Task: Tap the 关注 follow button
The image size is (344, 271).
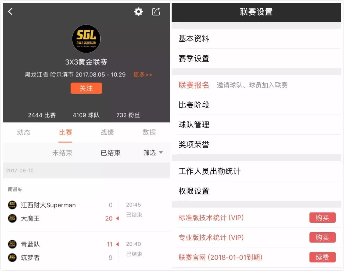Action: point(86,88)
